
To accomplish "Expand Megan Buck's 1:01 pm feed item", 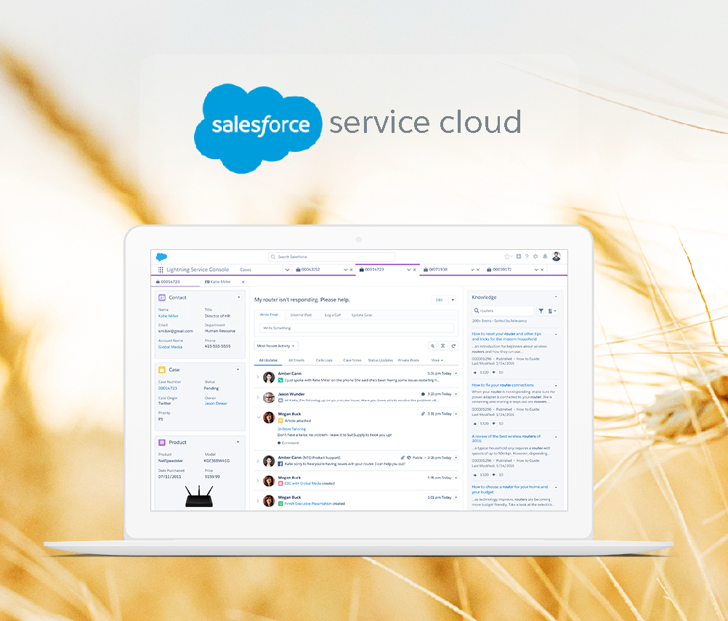I will click(x=258, y=500).
